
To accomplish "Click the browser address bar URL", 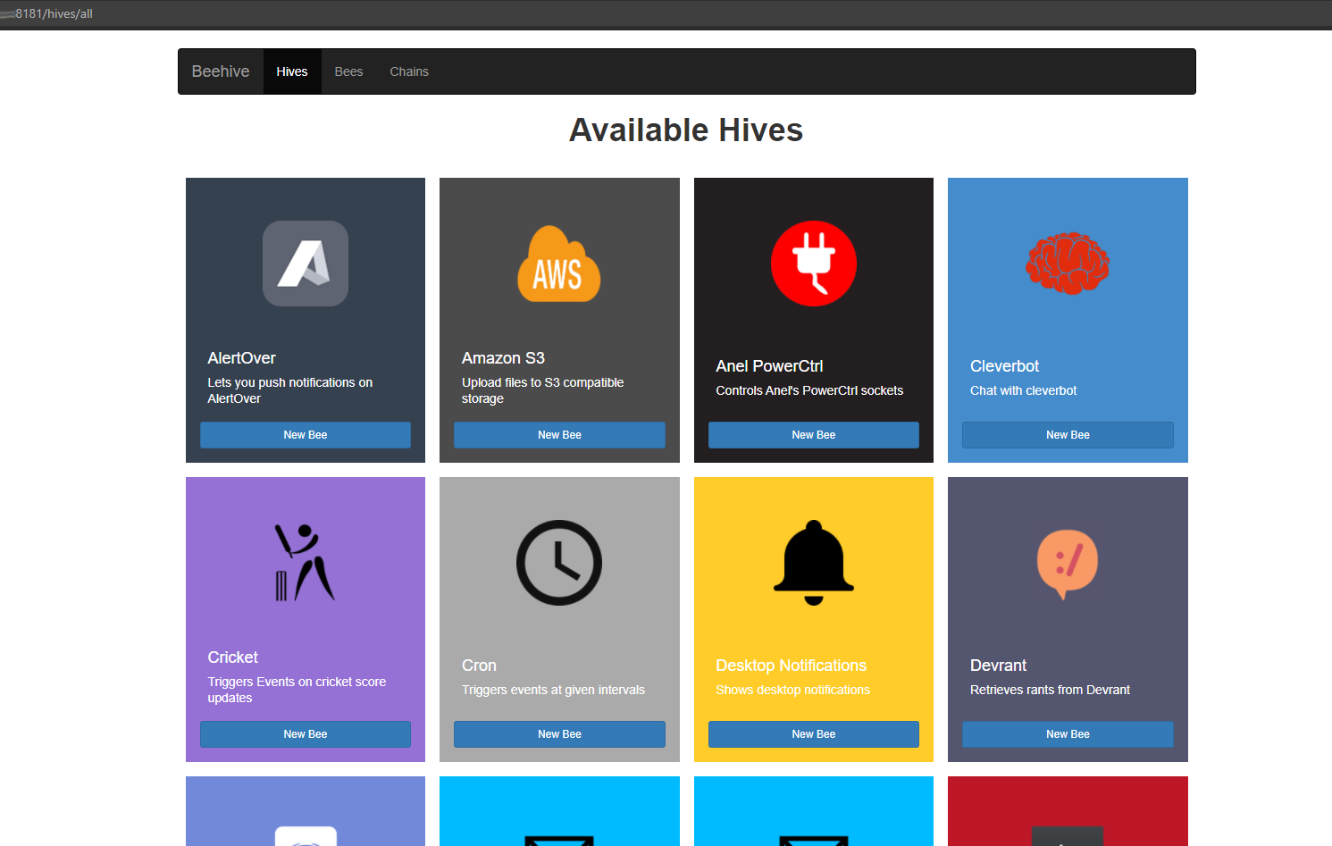I will pos(54,13).
